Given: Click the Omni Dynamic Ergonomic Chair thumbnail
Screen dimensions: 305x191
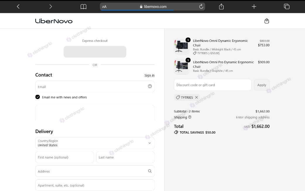Looking at the screenshot, I should click(182, 46).
